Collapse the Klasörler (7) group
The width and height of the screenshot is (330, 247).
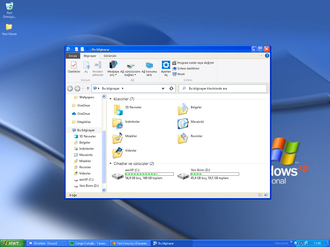(x=111, y=99)
